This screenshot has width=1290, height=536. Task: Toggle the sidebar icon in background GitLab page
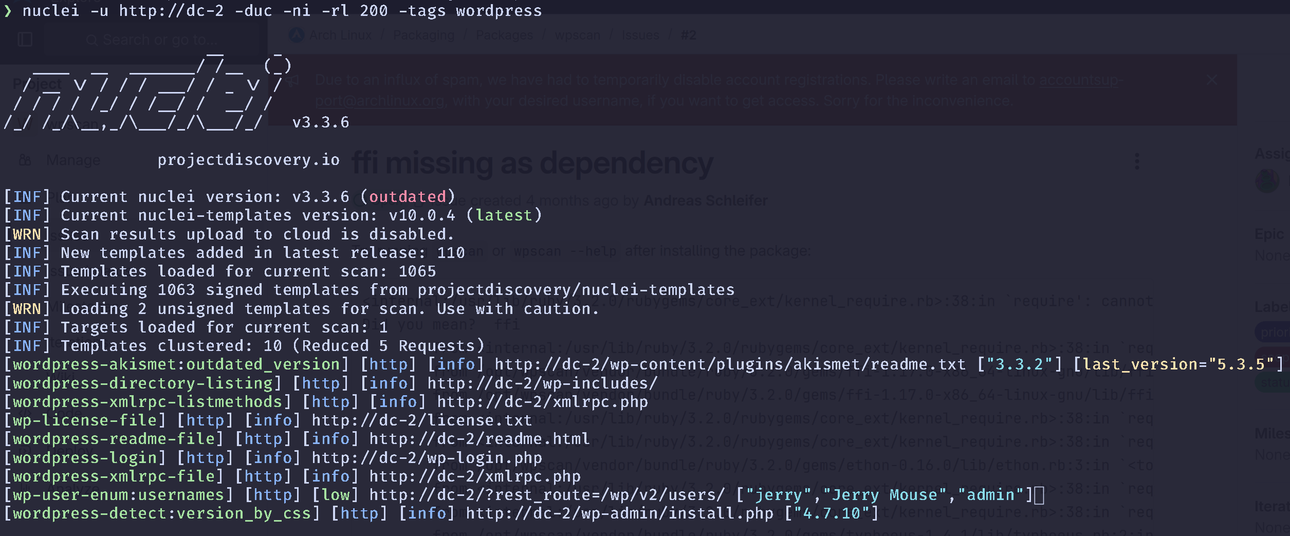pos(25,39)
